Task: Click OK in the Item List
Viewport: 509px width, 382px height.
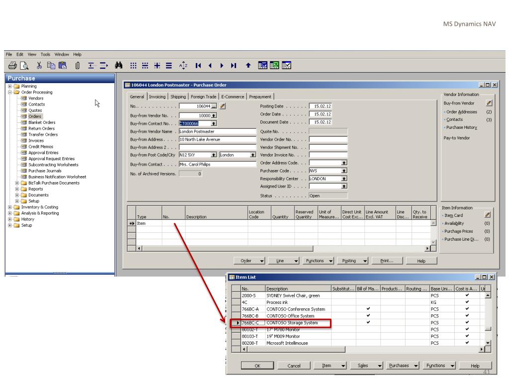Action: (257, 366)
